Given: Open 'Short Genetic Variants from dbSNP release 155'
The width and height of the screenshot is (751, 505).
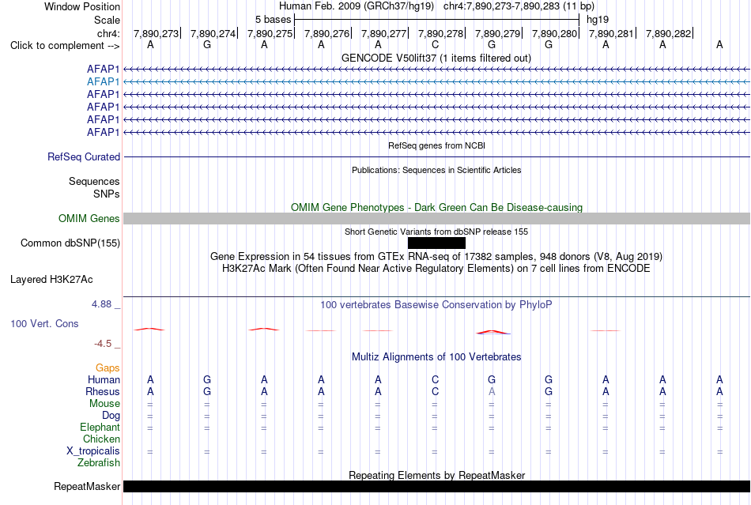Looking at the screenshot, I should (436, 232).
